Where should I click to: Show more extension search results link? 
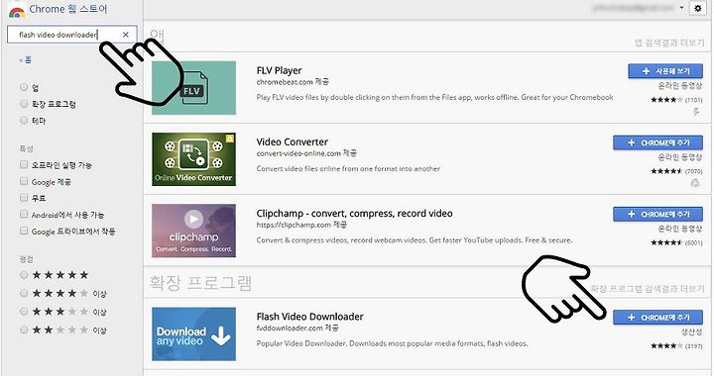648,289
